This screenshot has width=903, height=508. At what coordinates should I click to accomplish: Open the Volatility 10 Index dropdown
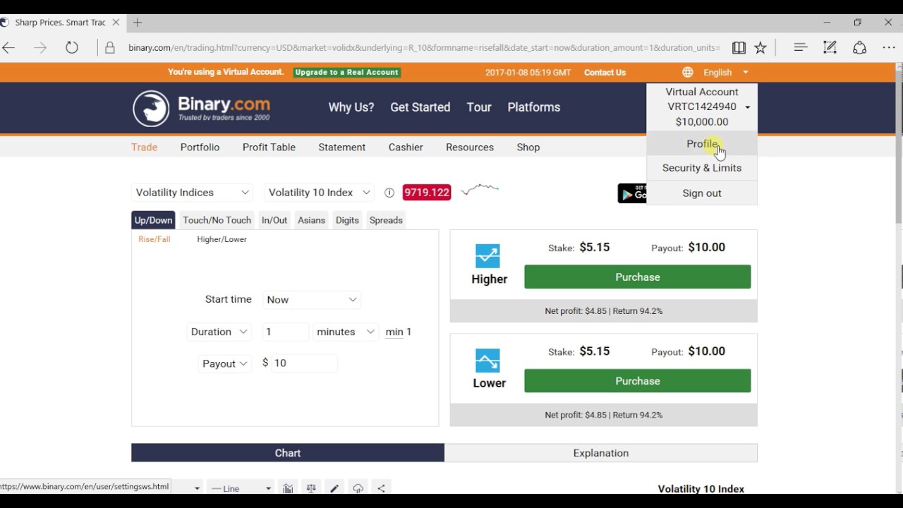coord(319,193)
